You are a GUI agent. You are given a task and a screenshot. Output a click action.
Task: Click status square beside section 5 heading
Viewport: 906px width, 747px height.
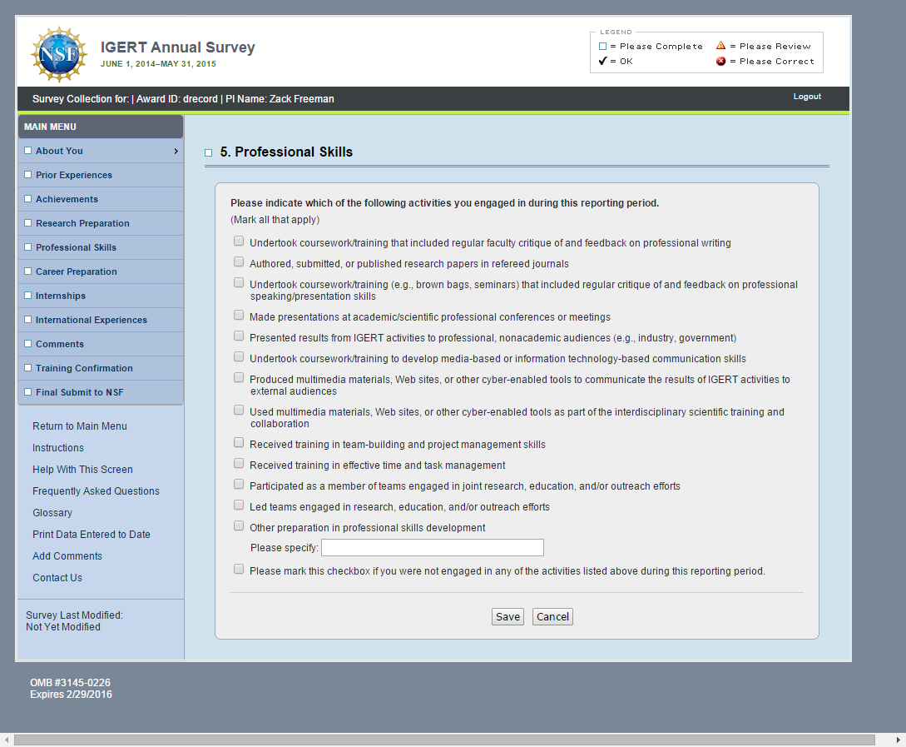pyautogui.click(x=209, y=152)
